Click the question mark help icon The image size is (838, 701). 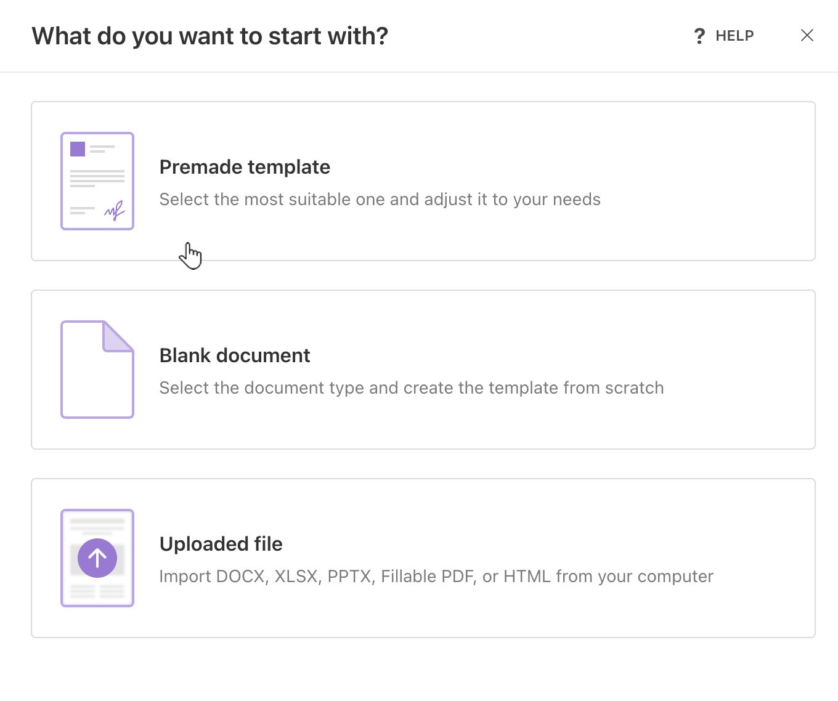[x=699, y=35]
